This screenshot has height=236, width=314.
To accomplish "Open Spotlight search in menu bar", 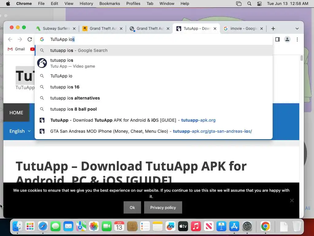I will click(x=249, y=4).
